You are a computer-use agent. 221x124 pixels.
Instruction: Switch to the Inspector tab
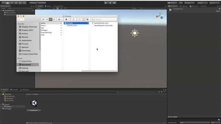[173, 6]
